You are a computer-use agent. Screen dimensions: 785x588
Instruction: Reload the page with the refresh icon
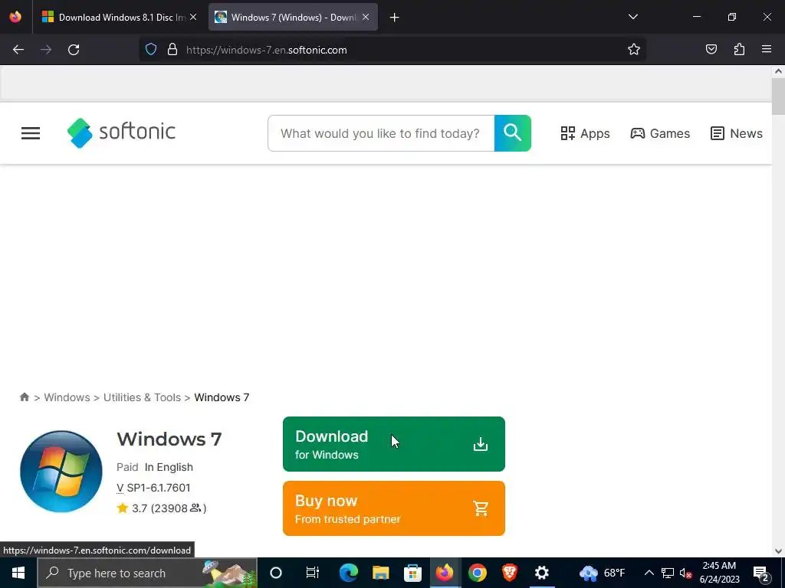74,50
